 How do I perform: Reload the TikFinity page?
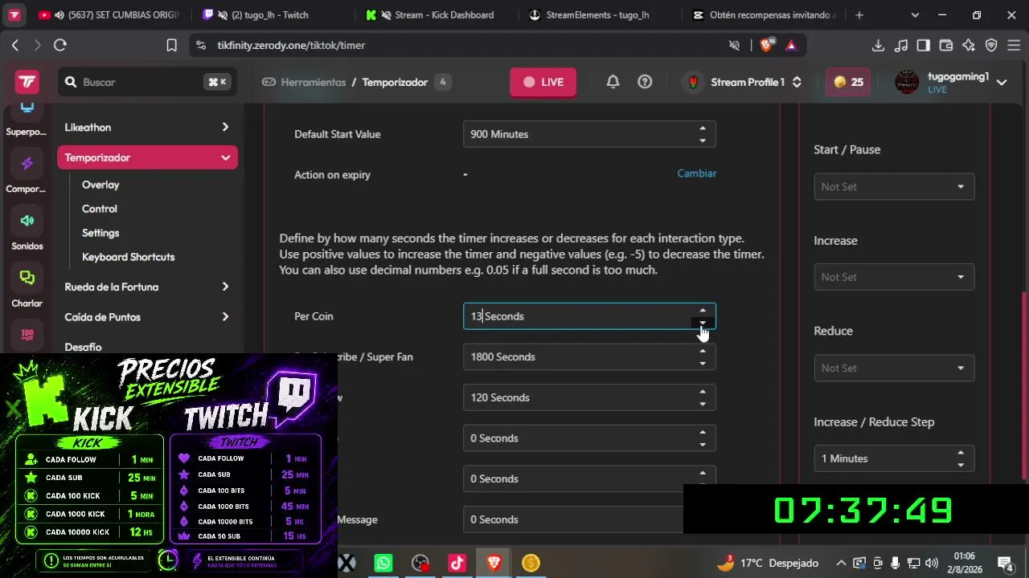[60, 45]
